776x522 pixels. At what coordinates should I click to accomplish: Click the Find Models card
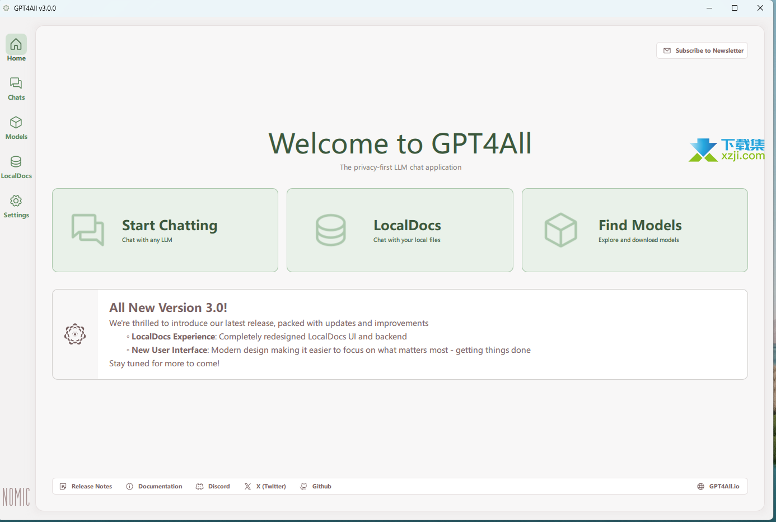(635, 230)
